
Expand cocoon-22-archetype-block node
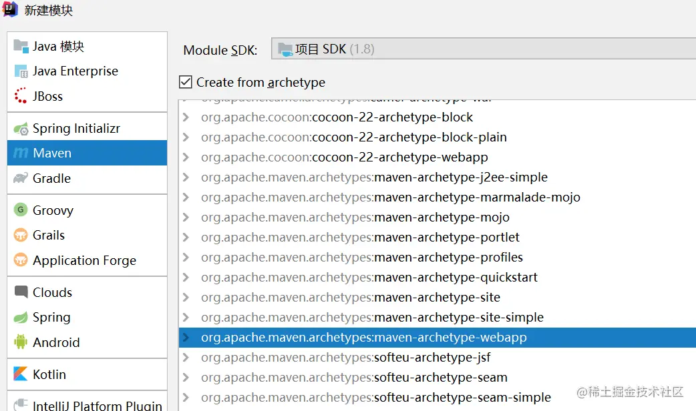coord(186,117)
